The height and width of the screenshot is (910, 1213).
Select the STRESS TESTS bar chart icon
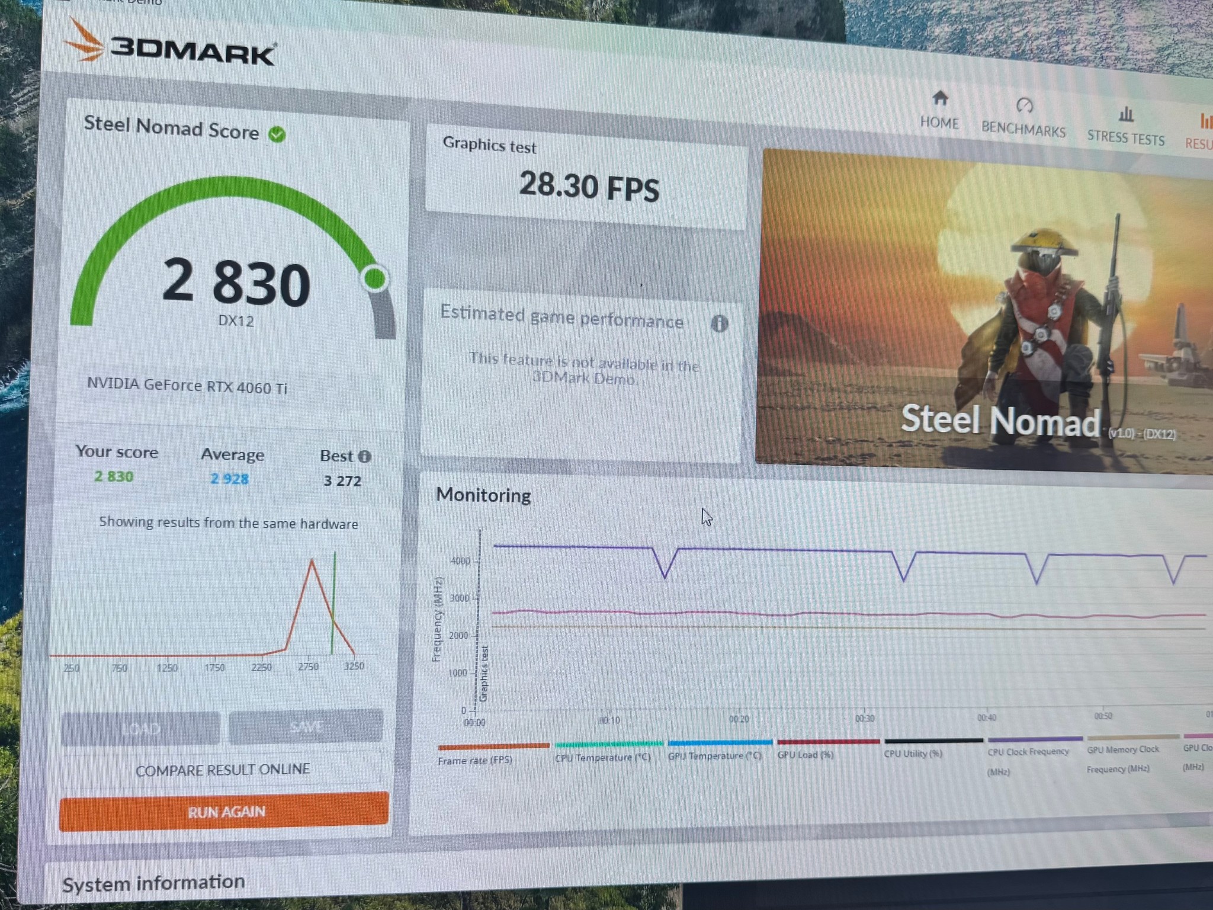1126,114
